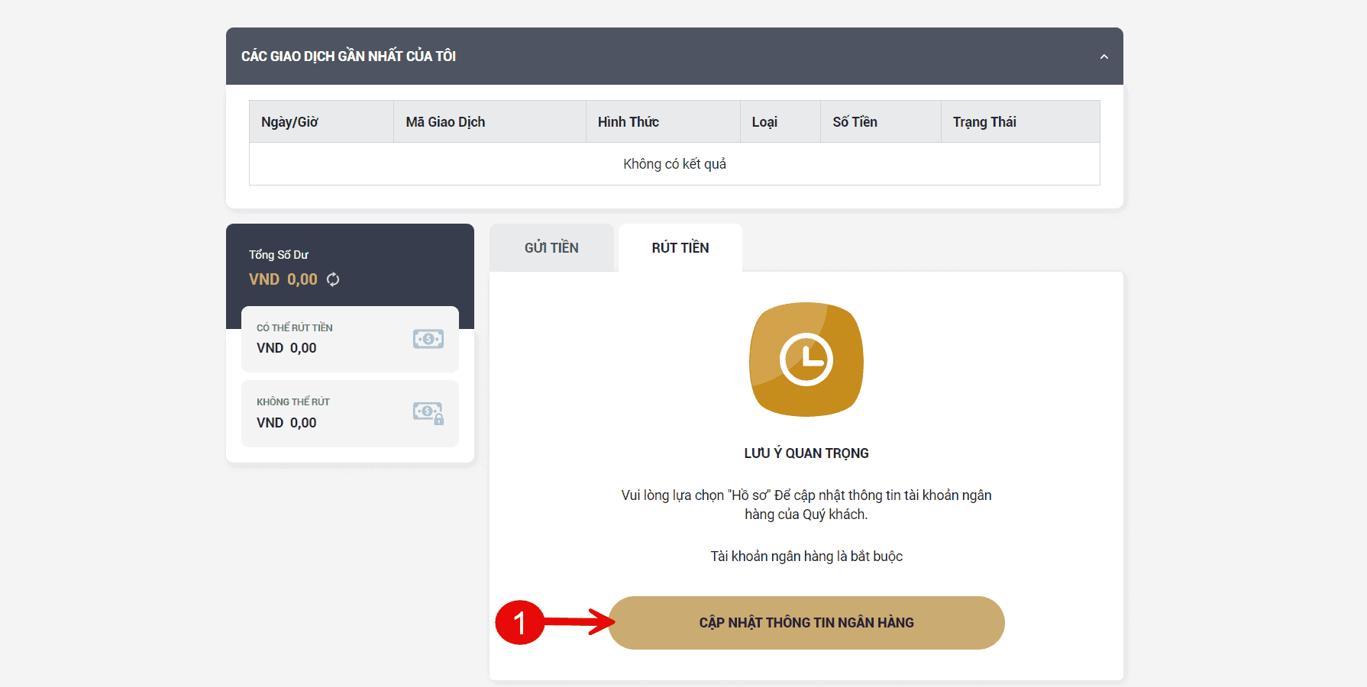Click the Vui lòng lựa chọn Hồ sơ notice
1367x687 pixels.
806,505
